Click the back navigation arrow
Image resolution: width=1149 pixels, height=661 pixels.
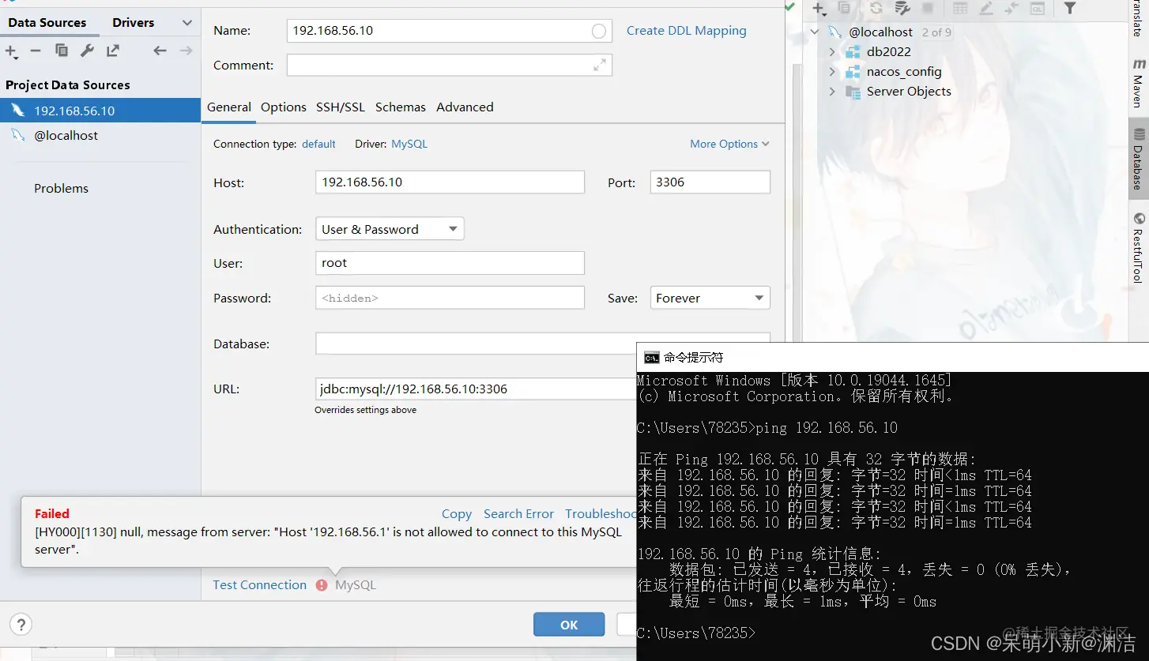pos(159,51)
